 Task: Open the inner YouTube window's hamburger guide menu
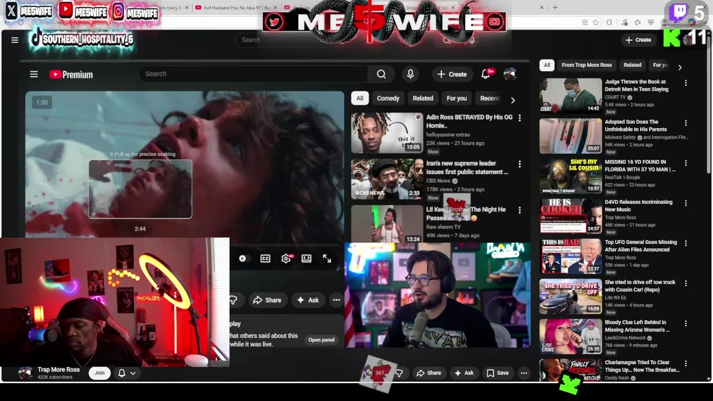coord(34,74)
